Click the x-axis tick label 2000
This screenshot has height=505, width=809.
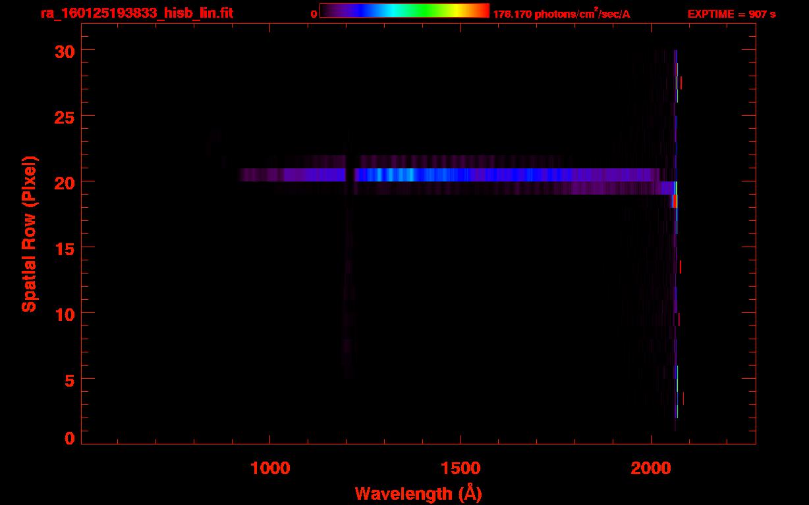[651, 468]
